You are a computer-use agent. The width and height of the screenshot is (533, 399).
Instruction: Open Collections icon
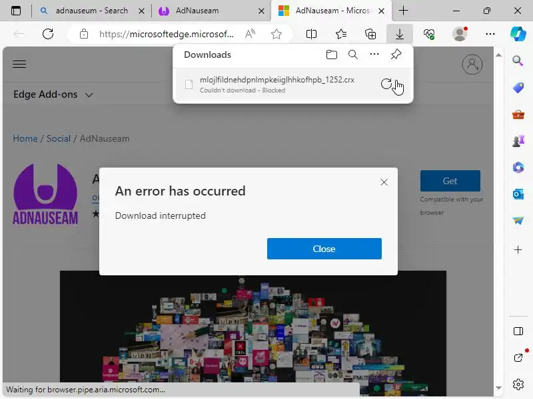tap(370, 34)
